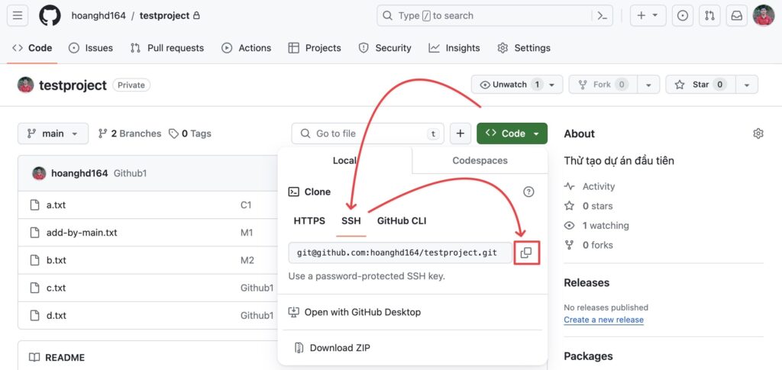Screen dimensions: 782x370
Task: Open the user profile avatar menu
Action: pyautogui.click(x=764, y=15)
